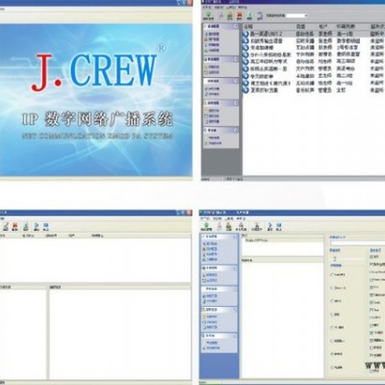Collapse the bottom sidebar panel in top-right window
This screenshot has width=385, height=385.
236,130
